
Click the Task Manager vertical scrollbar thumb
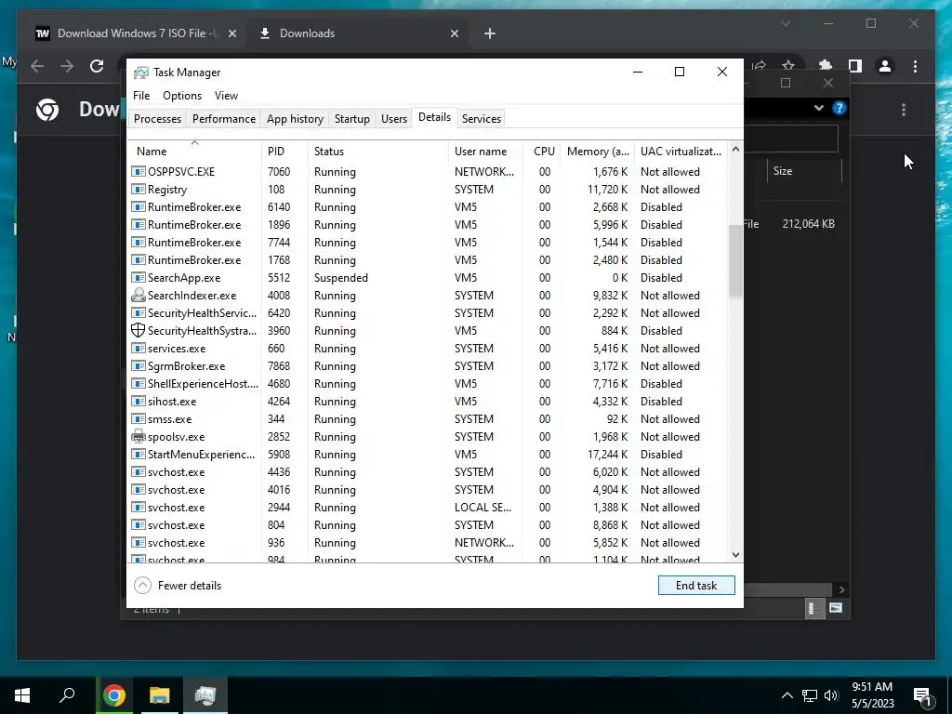click(x=735, y=261)
